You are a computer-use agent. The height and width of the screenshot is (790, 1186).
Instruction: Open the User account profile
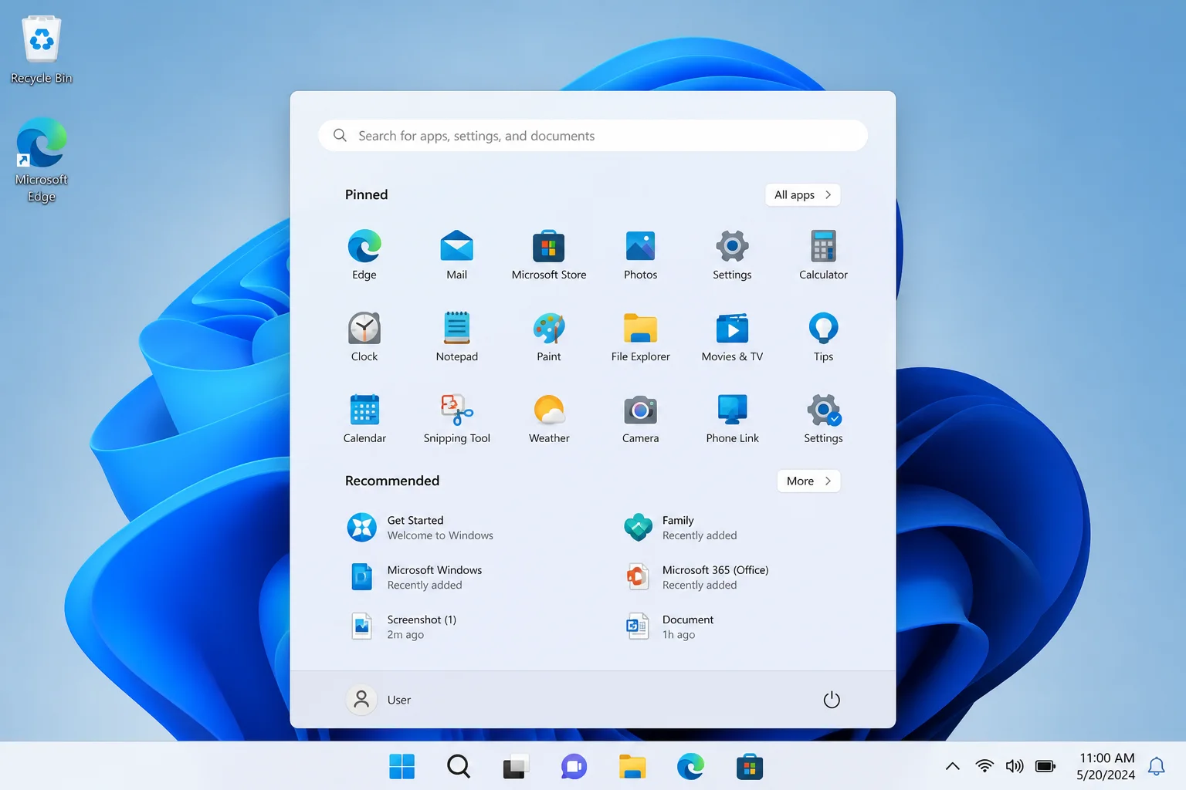click(379, 700)
